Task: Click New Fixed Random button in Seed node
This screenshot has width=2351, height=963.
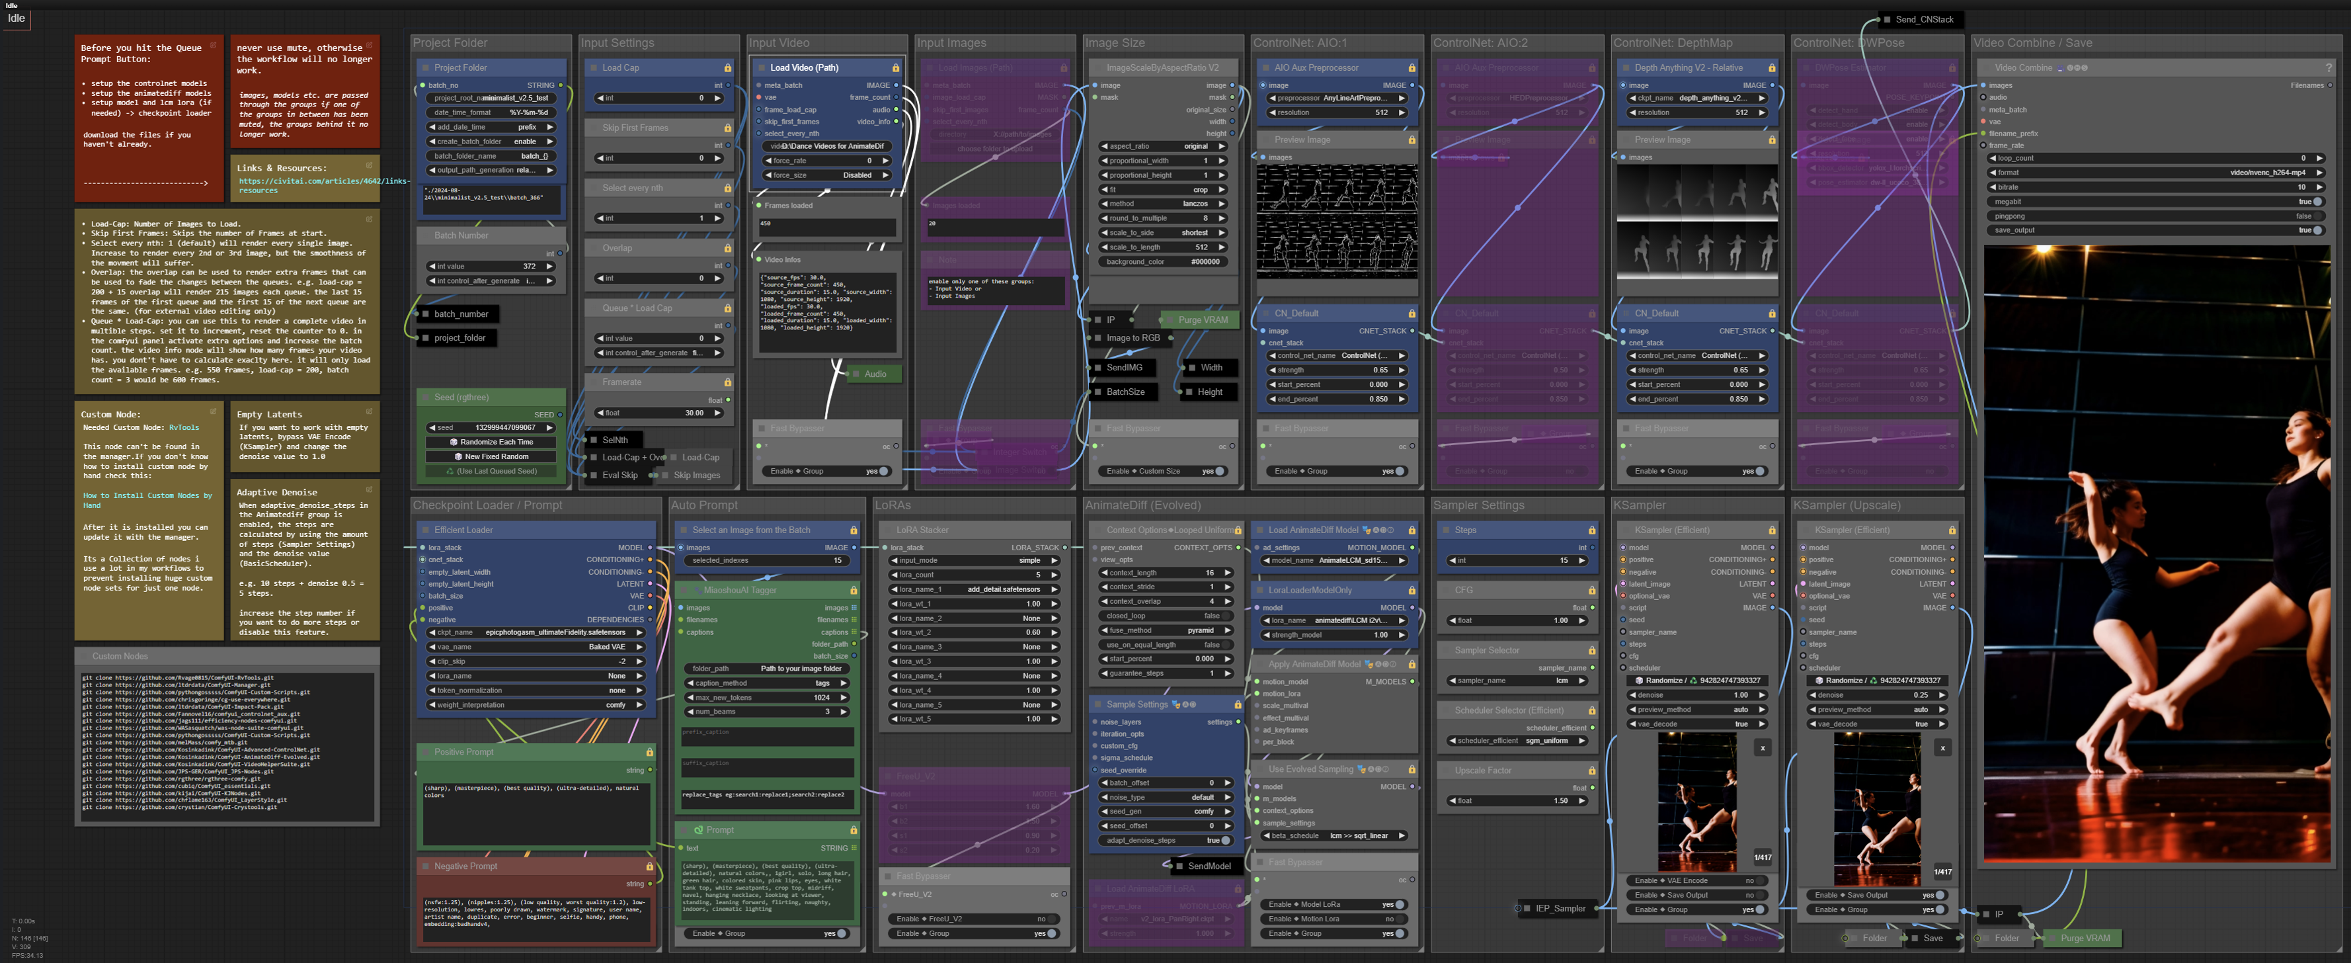Action: 492,456
